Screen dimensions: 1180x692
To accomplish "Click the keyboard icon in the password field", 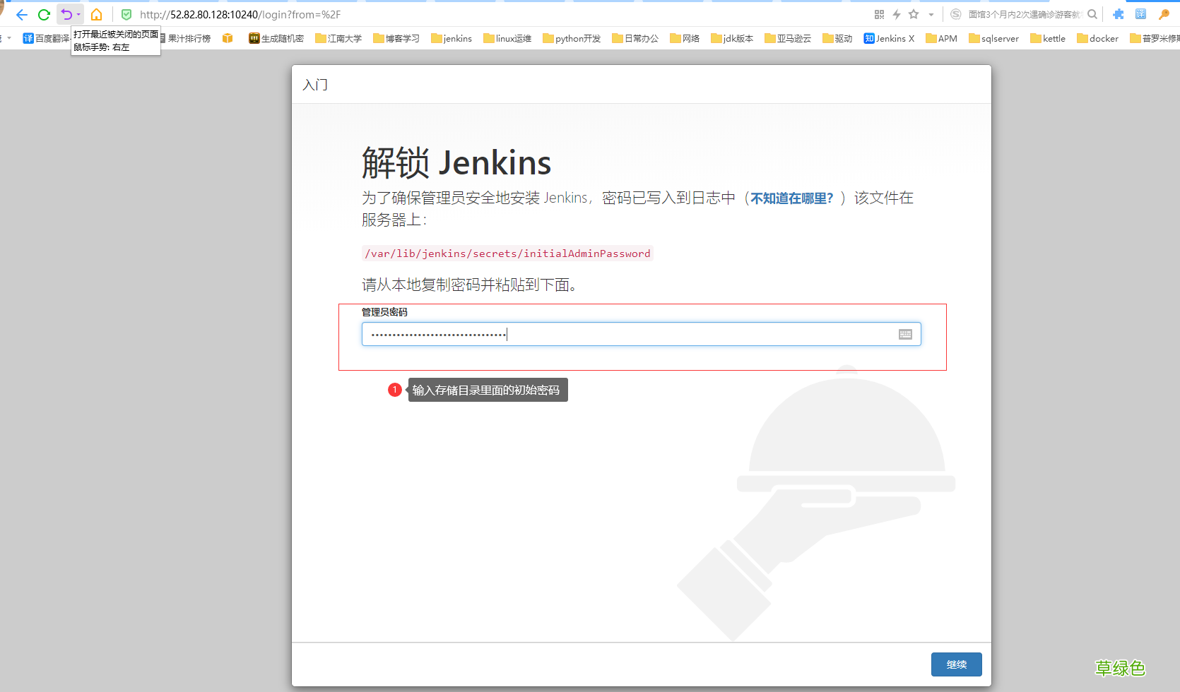I will tap(905, 334).
